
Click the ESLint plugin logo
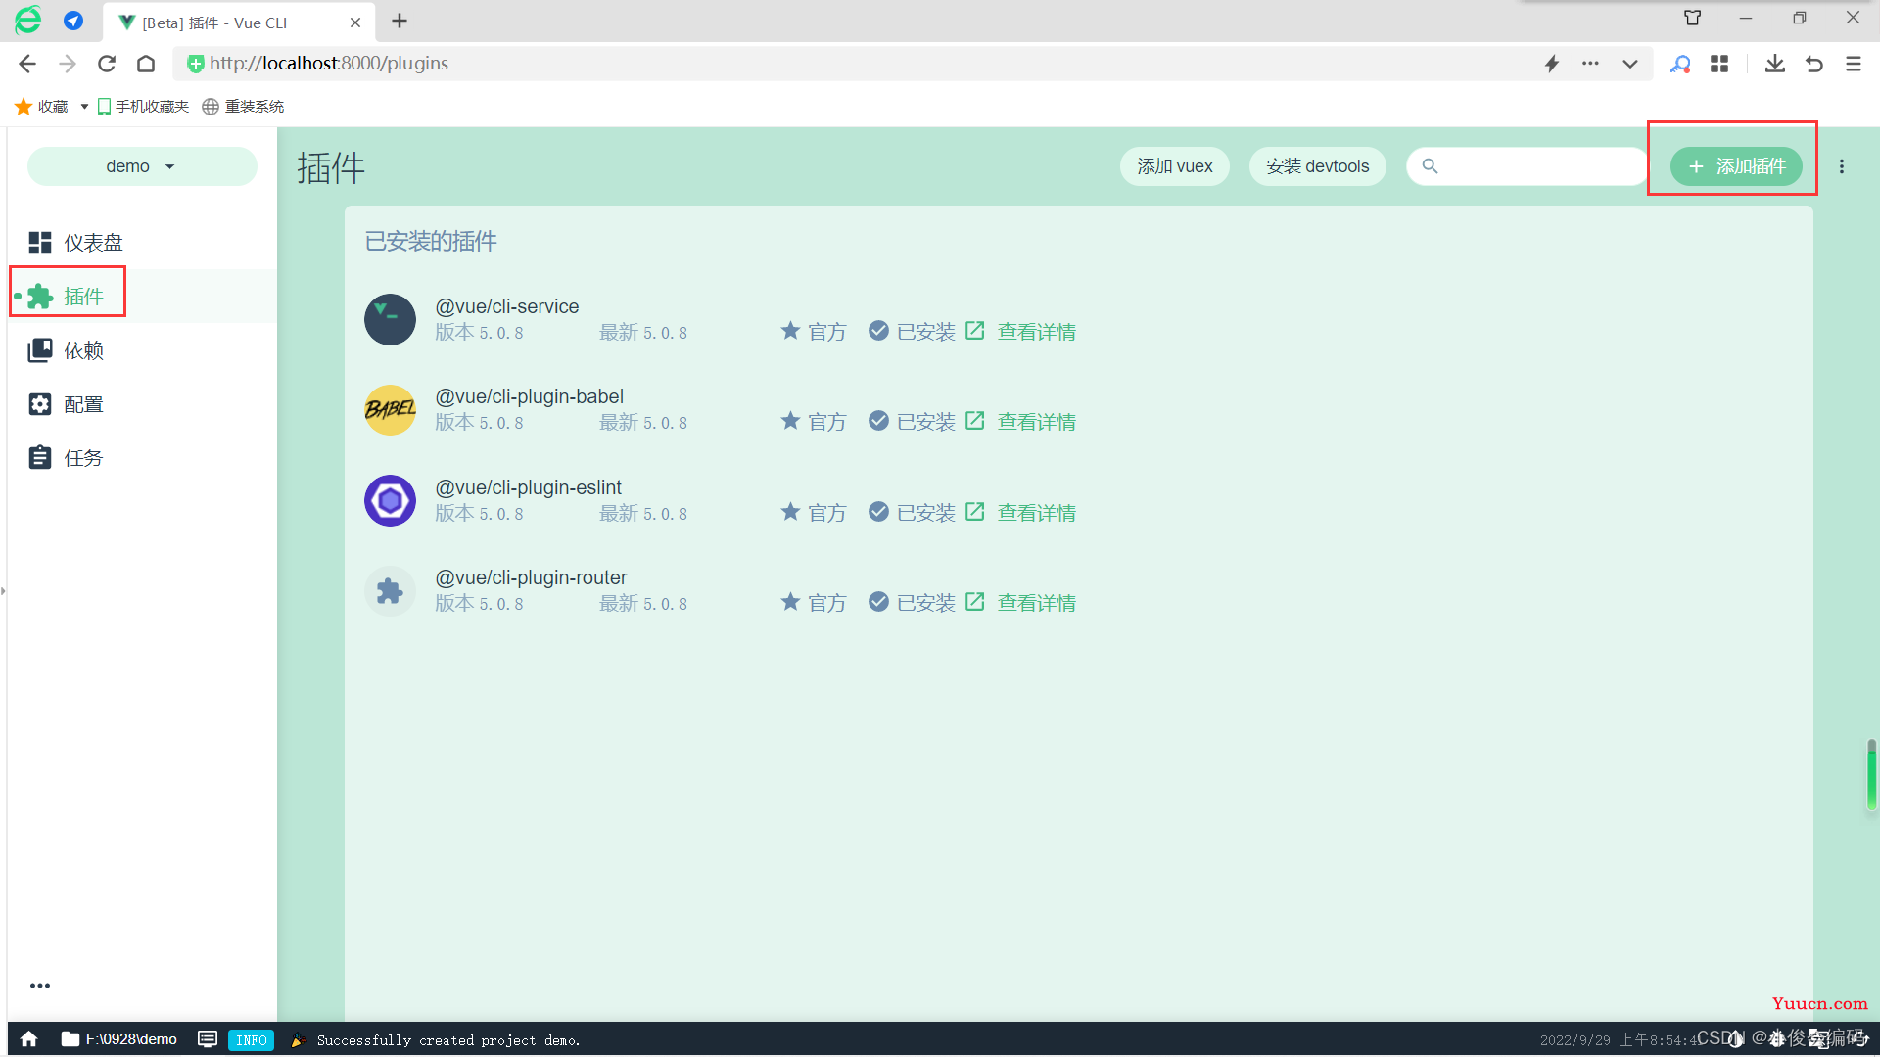coord(390,500)
